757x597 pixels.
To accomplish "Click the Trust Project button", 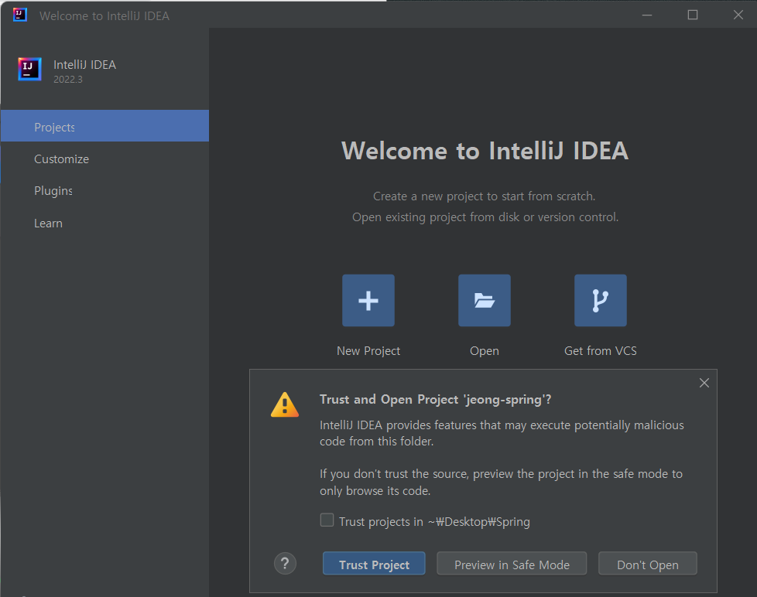I will tap(374, 564).
